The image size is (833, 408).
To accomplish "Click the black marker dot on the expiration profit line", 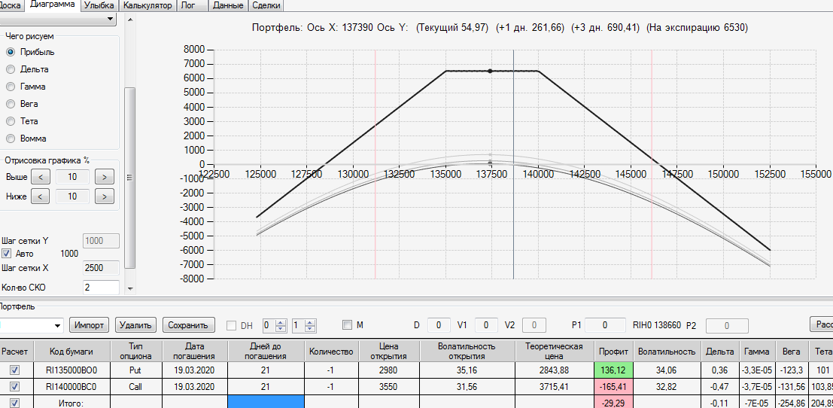I will coord(490,71).
